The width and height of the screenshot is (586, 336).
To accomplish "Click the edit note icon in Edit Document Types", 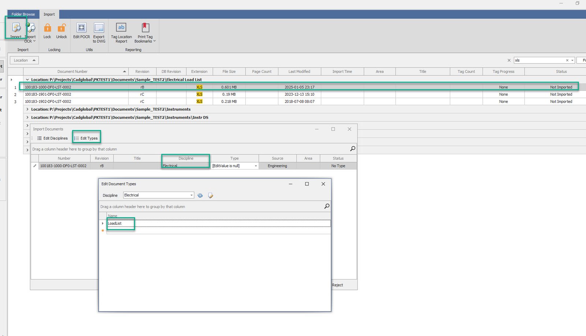I will click(211, 196).
